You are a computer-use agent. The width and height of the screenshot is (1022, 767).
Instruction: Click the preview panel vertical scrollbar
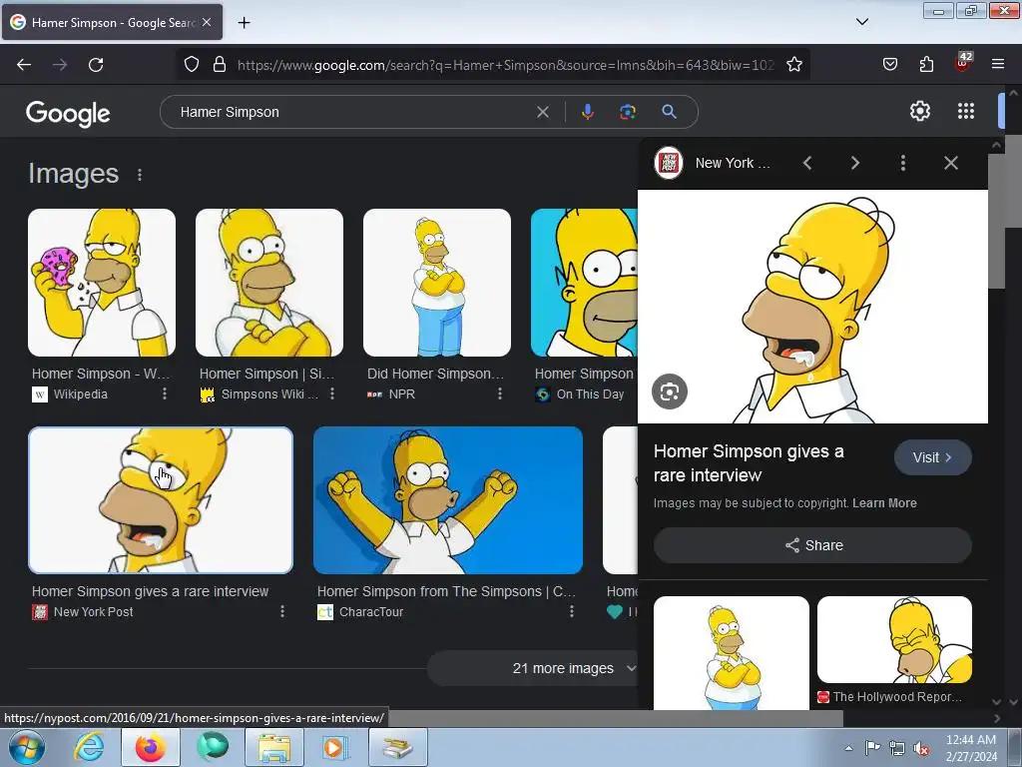(997, 222)
